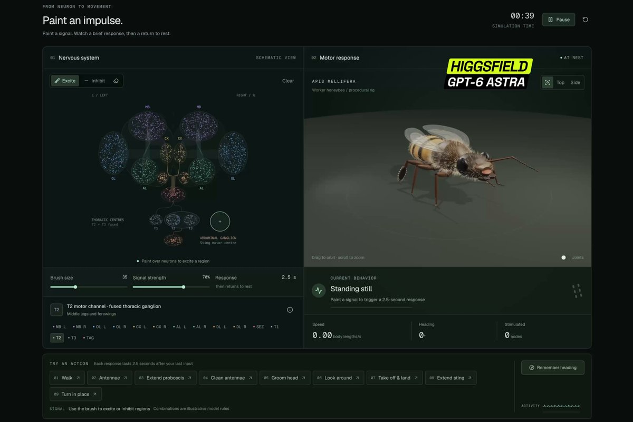Click the dotted behavior indicator icon
The height and width of the screenshot is (422, 633).
point(577,291)
